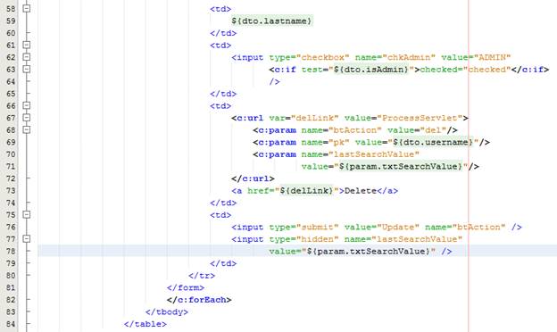Collapse the c:url fold at line 67
Viewport: 557px width, 332px height.
point(26,118)
